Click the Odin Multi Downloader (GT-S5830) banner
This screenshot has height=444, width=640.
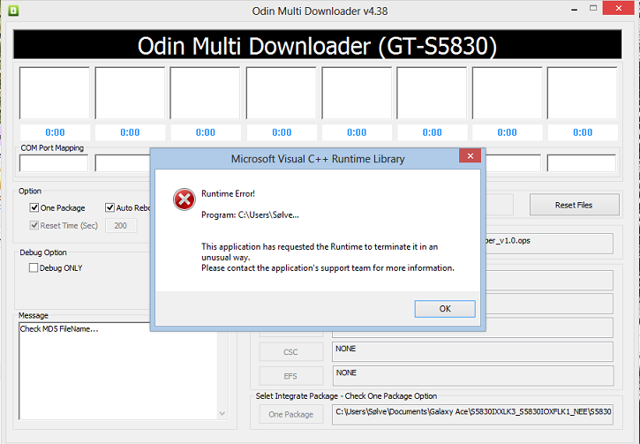click(x=318, y=45)
